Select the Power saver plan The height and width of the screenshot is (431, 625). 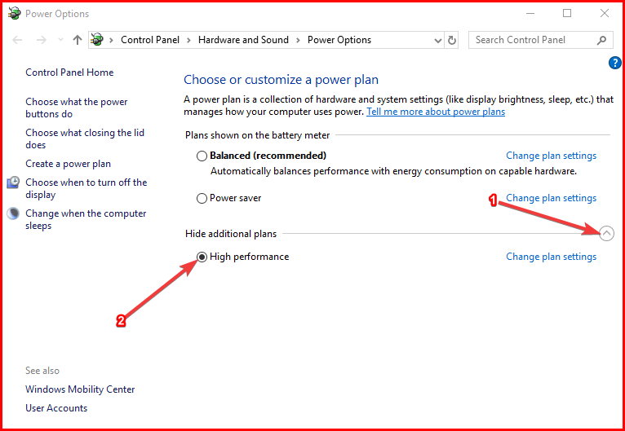point(202,198)
